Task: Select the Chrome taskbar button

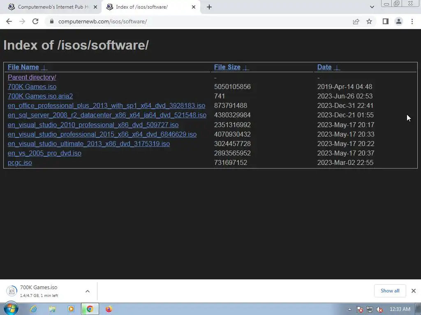Action: point(90,309)
